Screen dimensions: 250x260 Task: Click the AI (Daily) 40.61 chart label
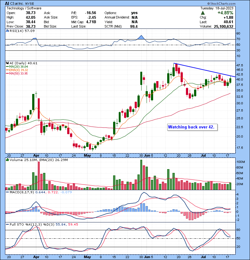pyautogui.click(x=23, y=63)
